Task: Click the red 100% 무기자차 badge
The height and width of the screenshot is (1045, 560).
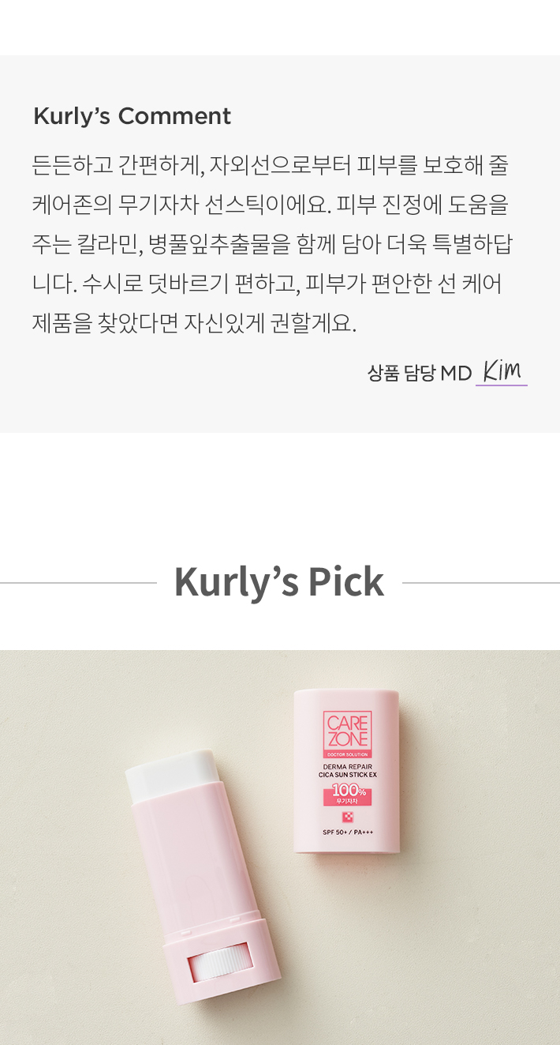Action: pos(347,794)
